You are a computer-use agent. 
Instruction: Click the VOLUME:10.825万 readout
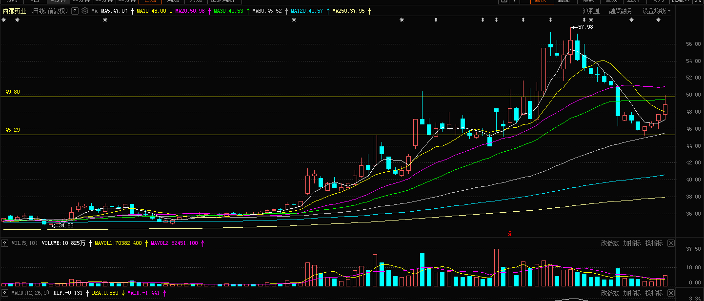64,242
